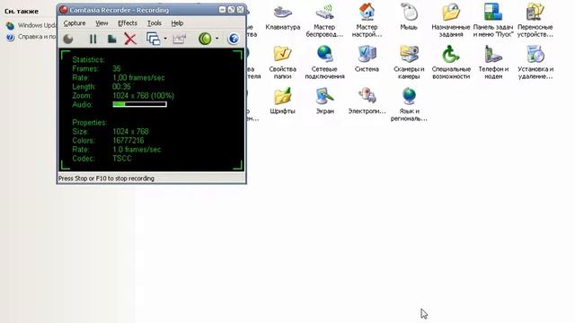Delete the recording with the red X
575x323 pixels.
point(130,39)
